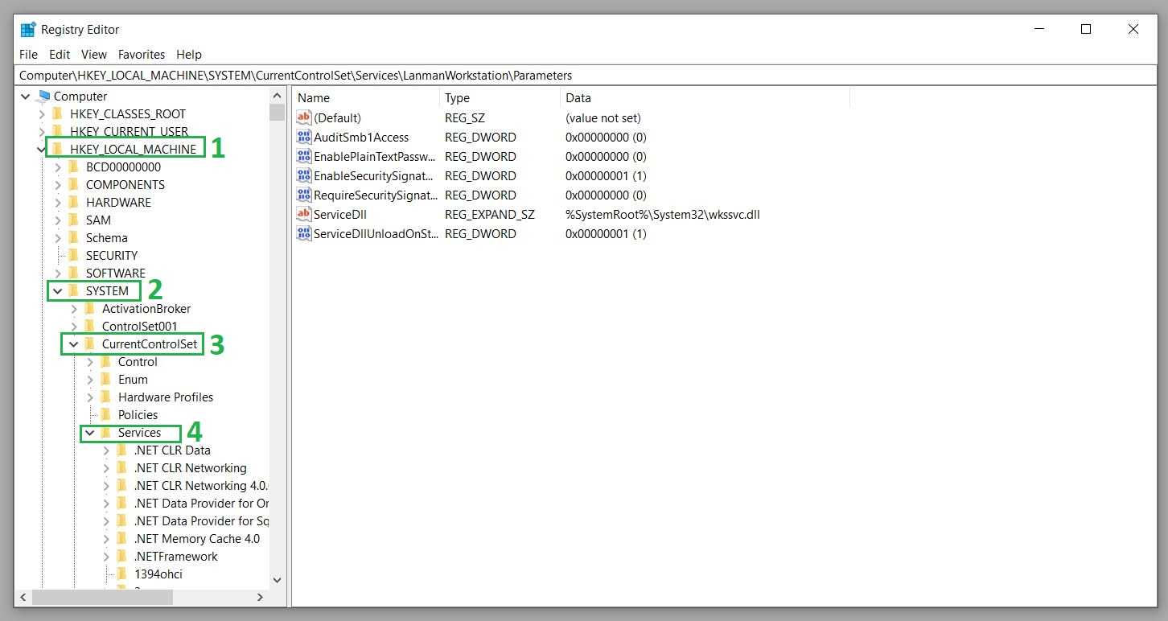Screen dimensions: 1168x621
Task: Click the HARDWARE folder icon
Action: 74,203
